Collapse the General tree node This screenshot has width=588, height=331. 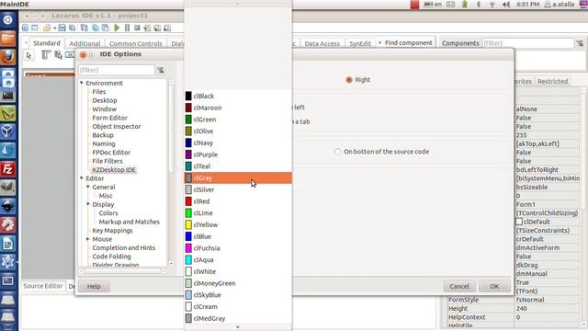tap(88, 187)
